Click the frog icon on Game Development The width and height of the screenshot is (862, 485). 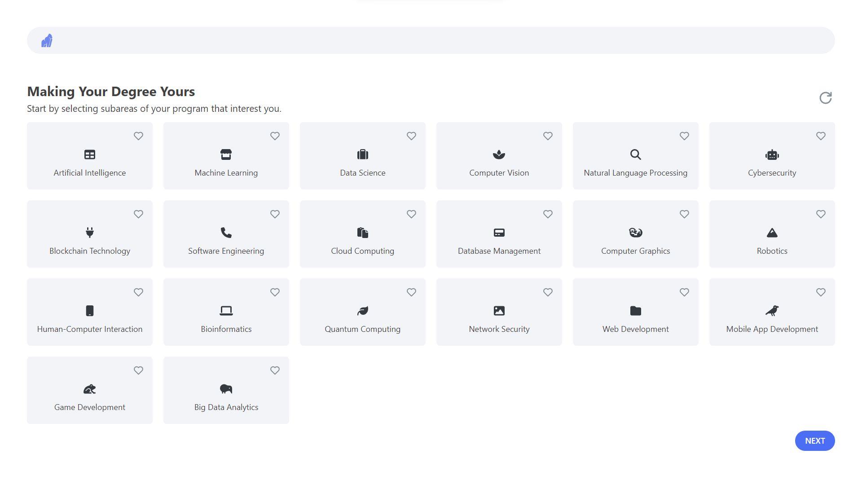pyautogui.click(x=90, y=389)
